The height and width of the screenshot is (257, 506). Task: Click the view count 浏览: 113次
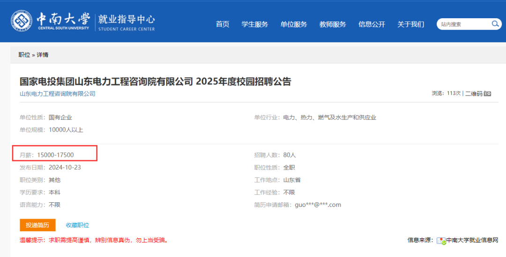[446, 94]
